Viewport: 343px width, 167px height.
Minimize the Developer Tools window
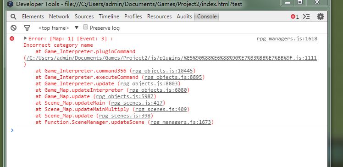(288, 3)
